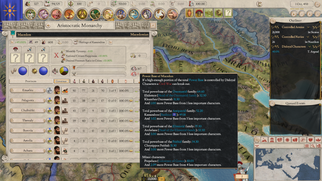Select the sun religion map mode
Viewport: 322px width, 181px height.
tap(287, 140)
